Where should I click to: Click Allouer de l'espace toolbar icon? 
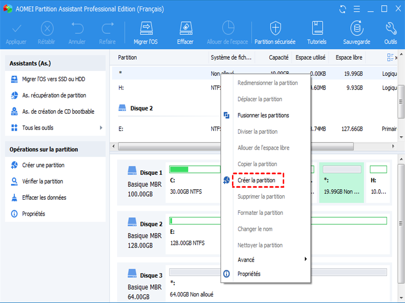[228, 28]
